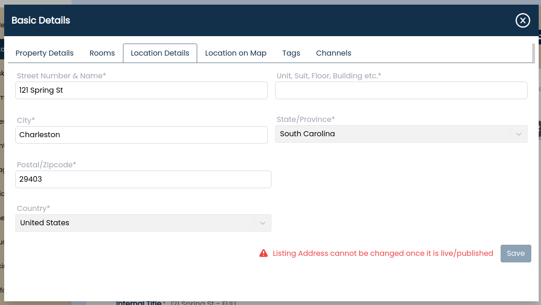541x305 pixels.
Task: Click the Basic Details header title
Action: [x=41, y=20]
